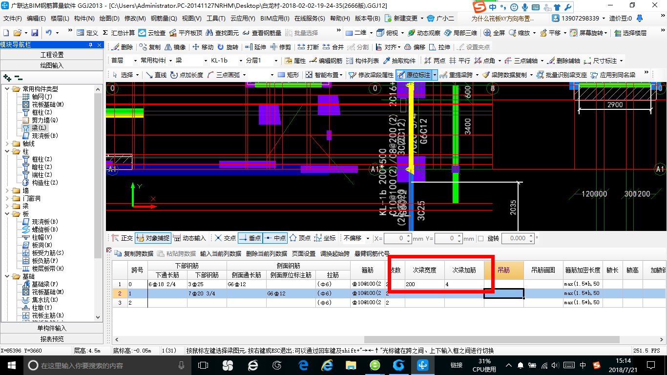This screenshot has height=375, width=667.
Task: Toggle 交点 intersection snap
Action: (225, 238)
